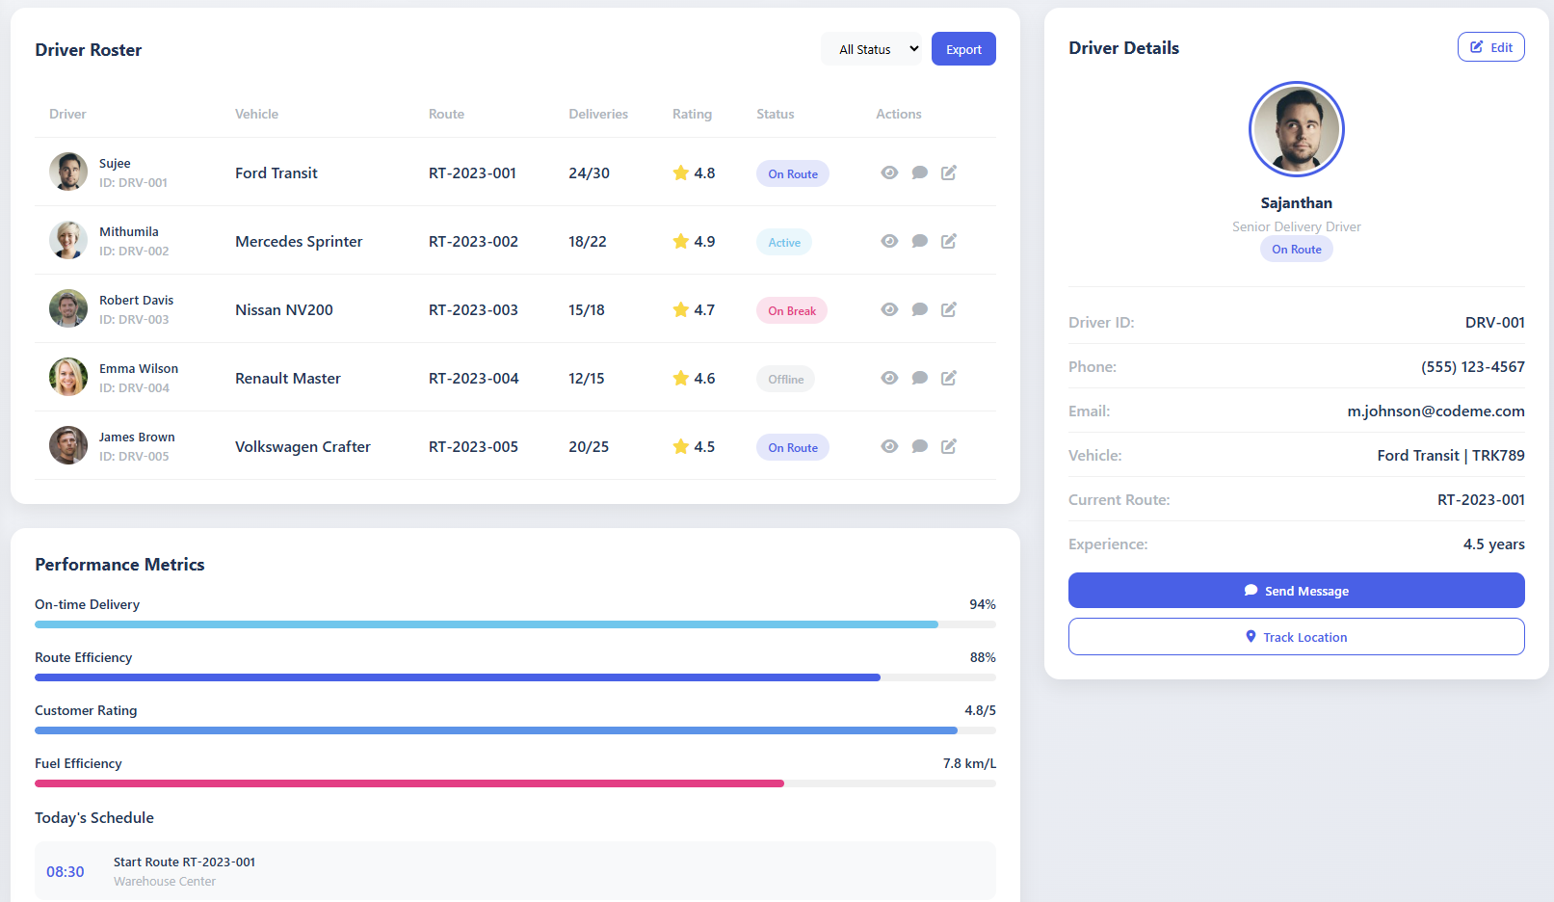Click route RT-2023-005 in James Brown's row
The height and width of the screenshot is (902, 1554).
point(473,446)
